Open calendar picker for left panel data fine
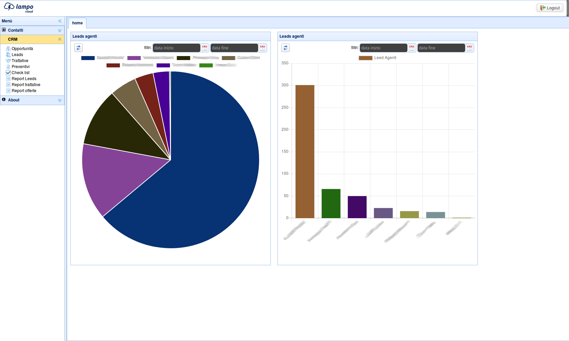 coord(262,48)
